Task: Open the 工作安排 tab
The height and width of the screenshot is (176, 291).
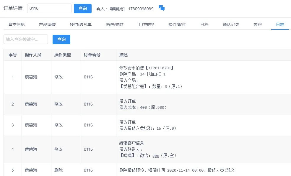Action: pos(146,24)
